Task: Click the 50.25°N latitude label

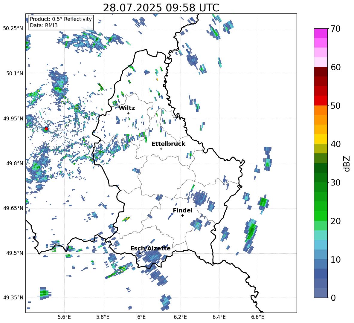Action: (x=13, y=29)
